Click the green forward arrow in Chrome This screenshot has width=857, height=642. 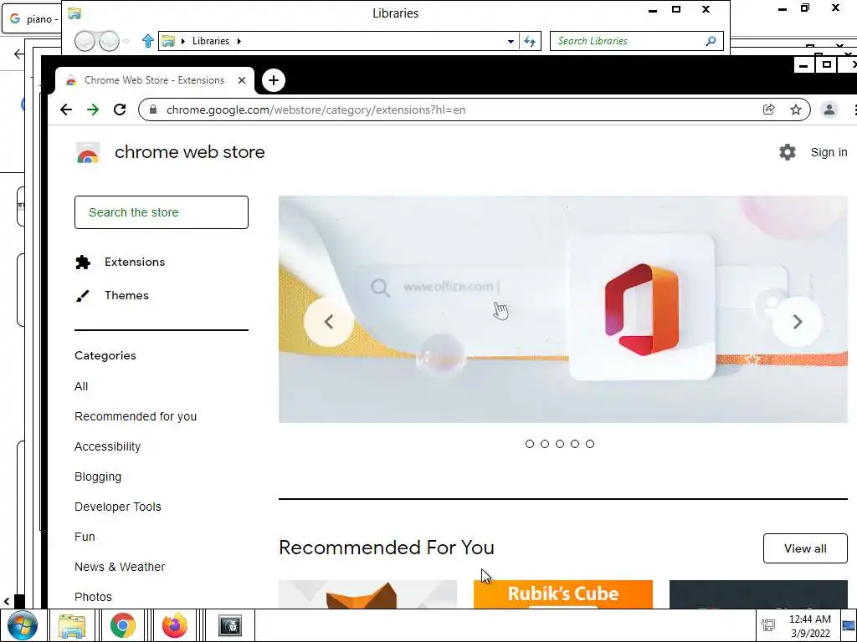point(93,110)
